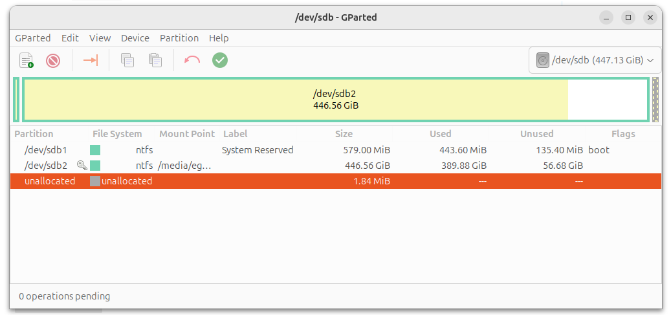Open the Partition menu
The width and height of the screenshot is (671, 315).
[179, 38]
